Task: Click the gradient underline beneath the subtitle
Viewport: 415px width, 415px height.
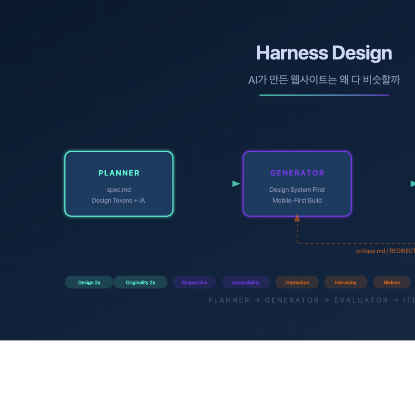Action: pyautogui.click(x=324, y=95)
